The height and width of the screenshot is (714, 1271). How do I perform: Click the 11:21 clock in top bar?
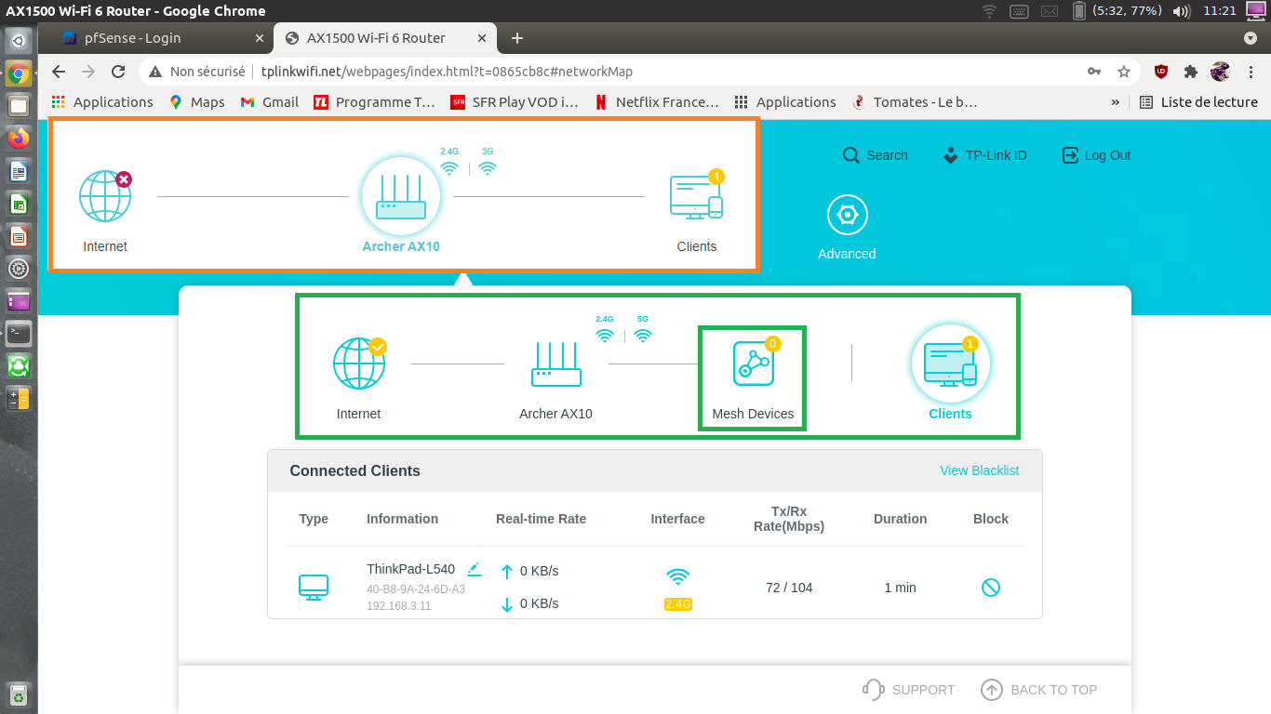click(1220, 11)
